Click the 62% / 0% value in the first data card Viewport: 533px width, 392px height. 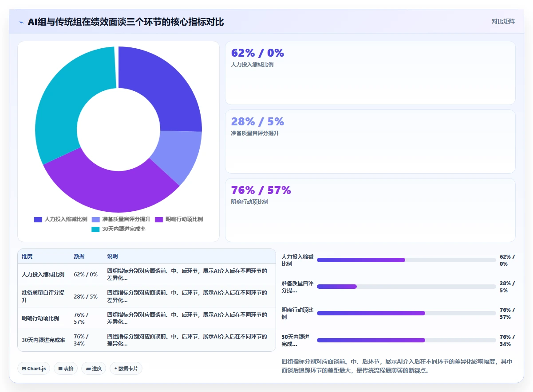[x=257, y=53]
